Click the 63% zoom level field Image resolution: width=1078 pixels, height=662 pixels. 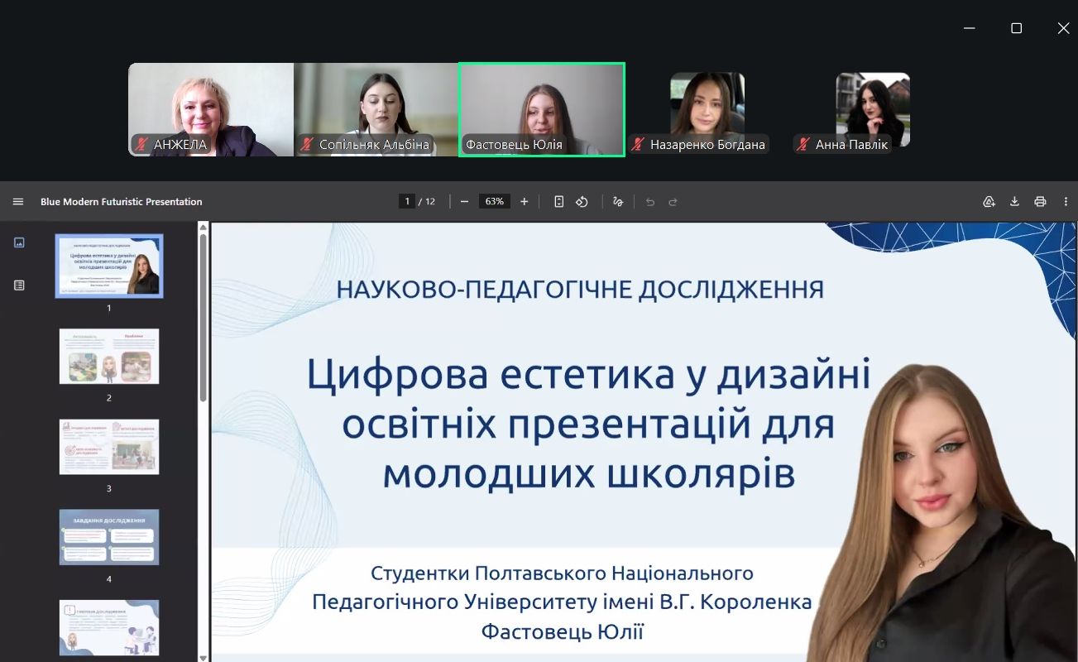pyautogui.click(x=495, y=202)
